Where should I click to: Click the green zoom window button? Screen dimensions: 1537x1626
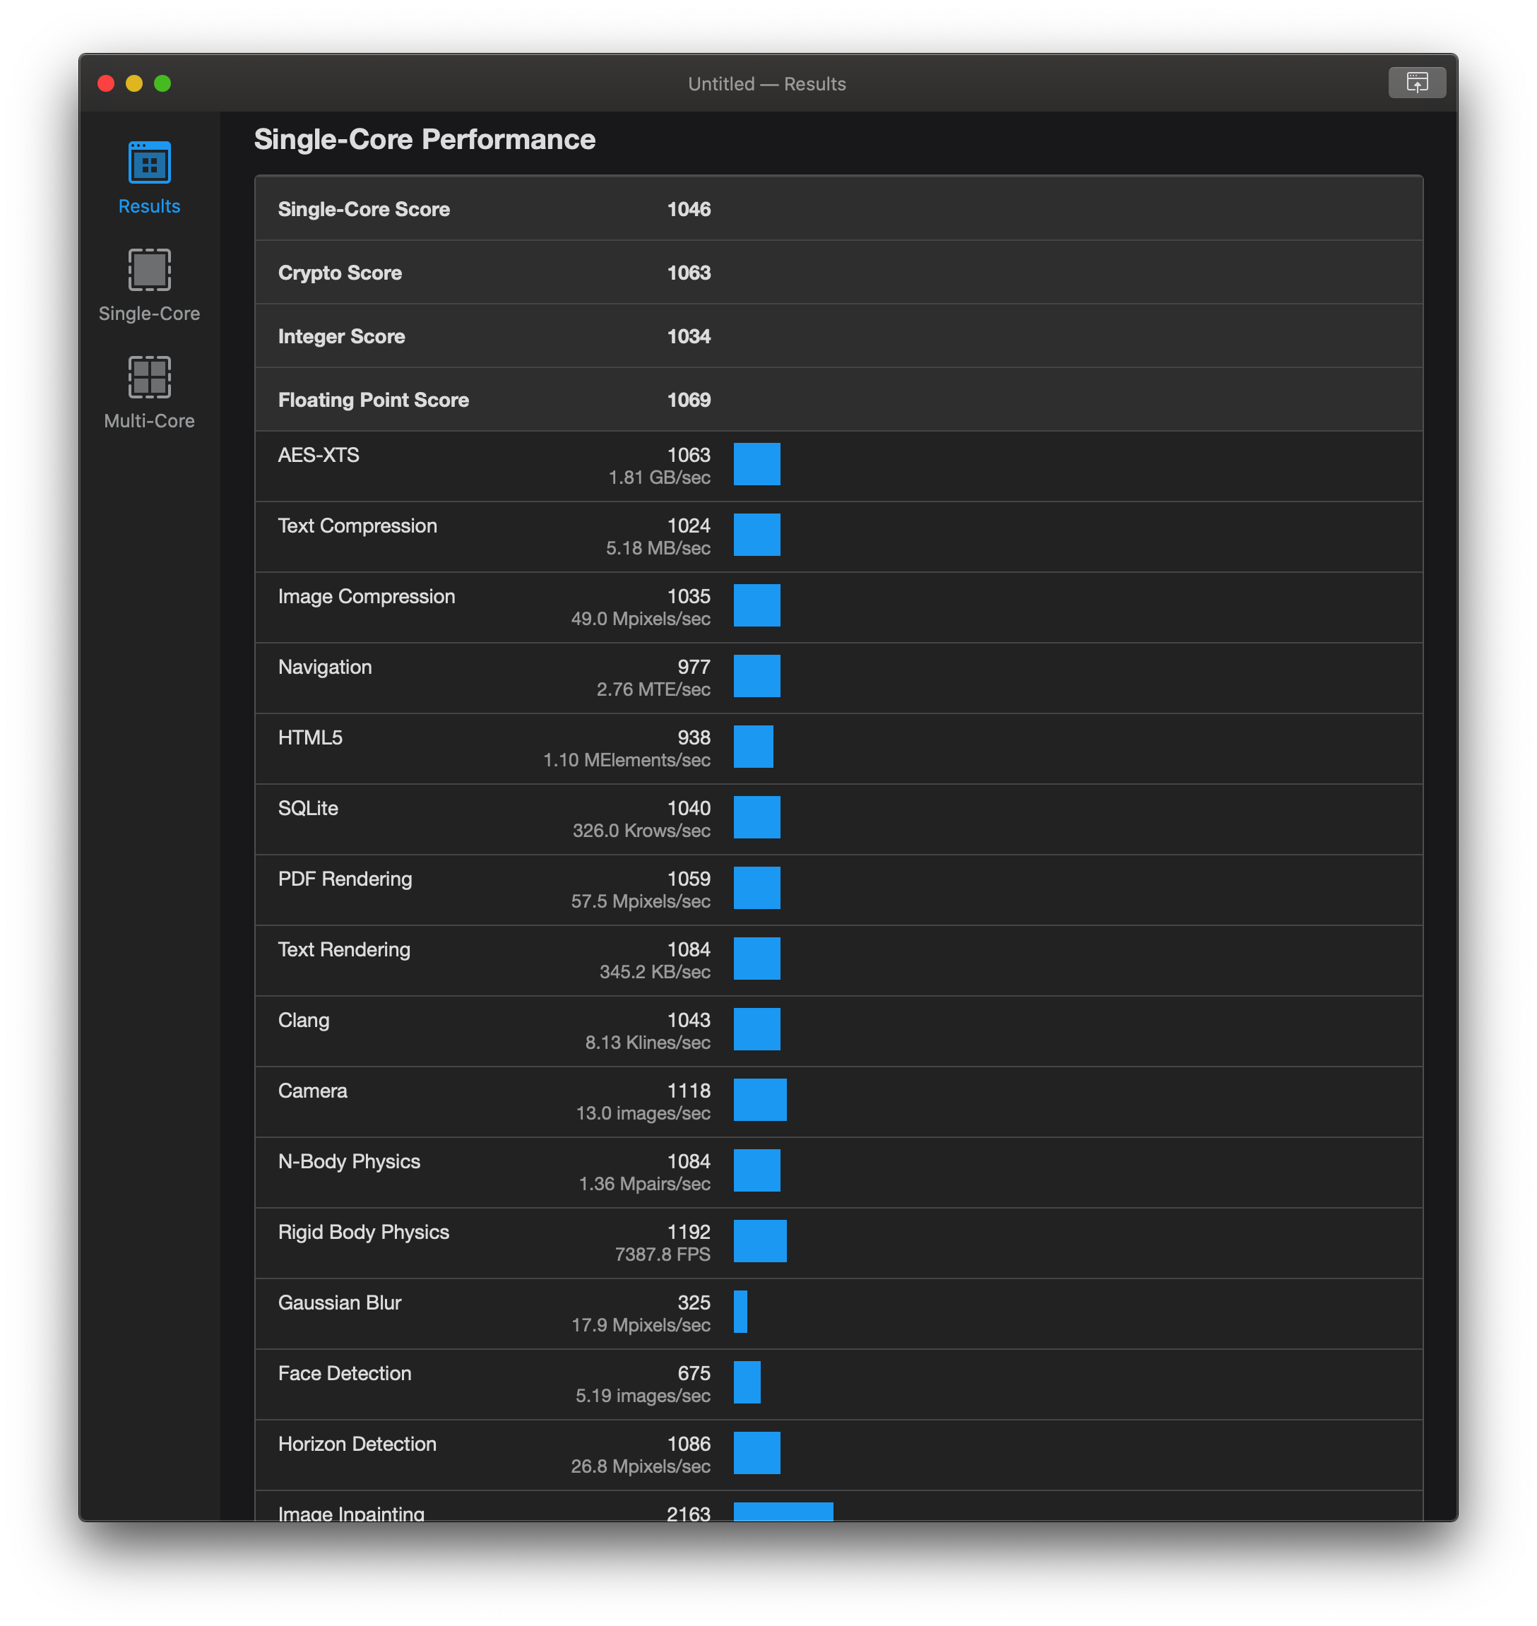tap(162, 83)
